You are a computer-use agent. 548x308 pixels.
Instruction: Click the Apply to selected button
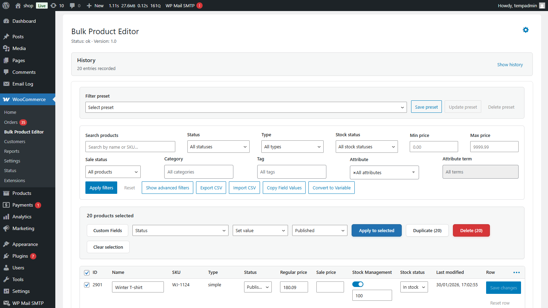(377, 230)
